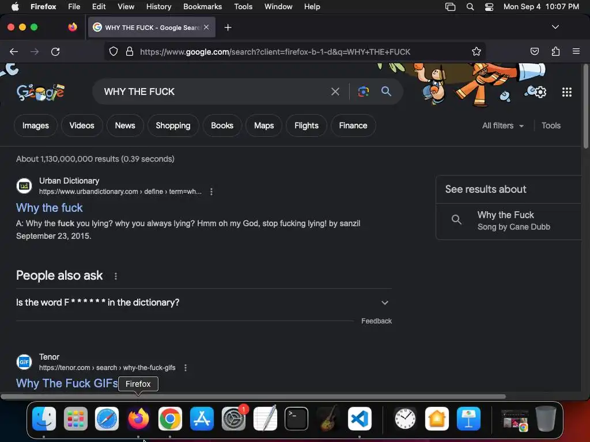Bookmark this page with star icon
This screenshot has width=590, height=442.
pos(476,51)
